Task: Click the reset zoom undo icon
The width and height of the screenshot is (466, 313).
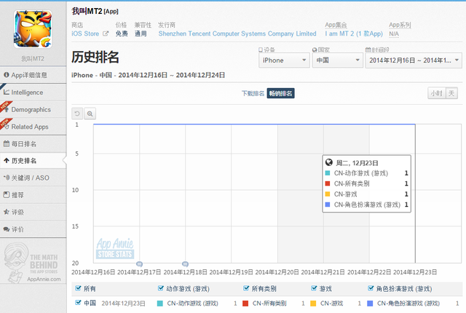Action: (x=77, y=114)
